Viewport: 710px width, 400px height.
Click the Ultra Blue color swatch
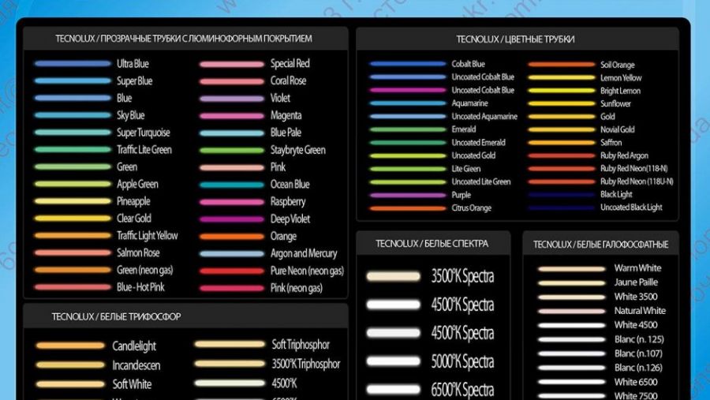coord(73,64)
